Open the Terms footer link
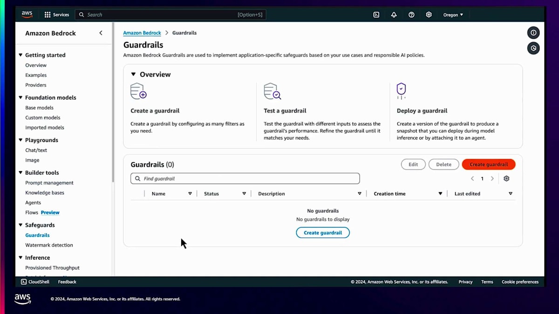559x314 pixels. tap(487, 282)
